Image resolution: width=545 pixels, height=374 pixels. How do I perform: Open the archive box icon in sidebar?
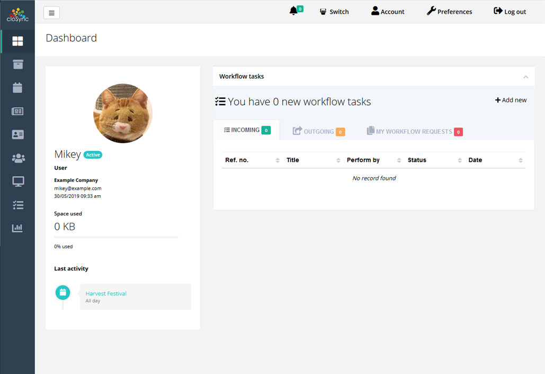[17, 64]
